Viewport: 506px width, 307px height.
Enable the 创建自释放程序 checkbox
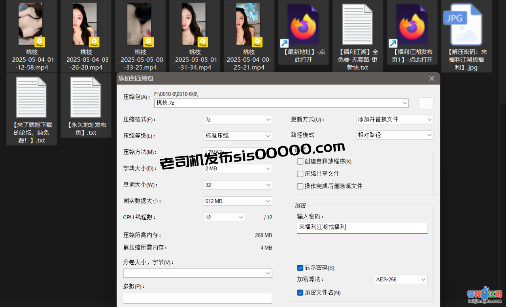[x=300, y=161]
